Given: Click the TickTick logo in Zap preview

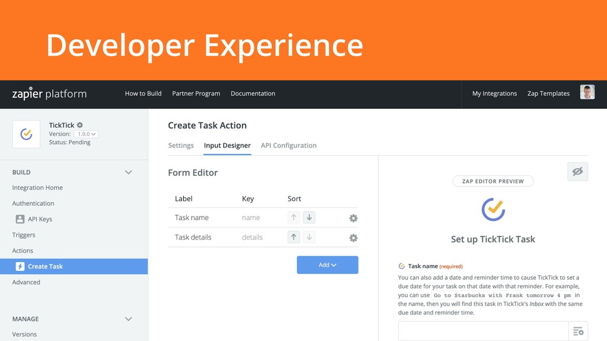Looking at the screenshot, I should click(x=493, y=210).
